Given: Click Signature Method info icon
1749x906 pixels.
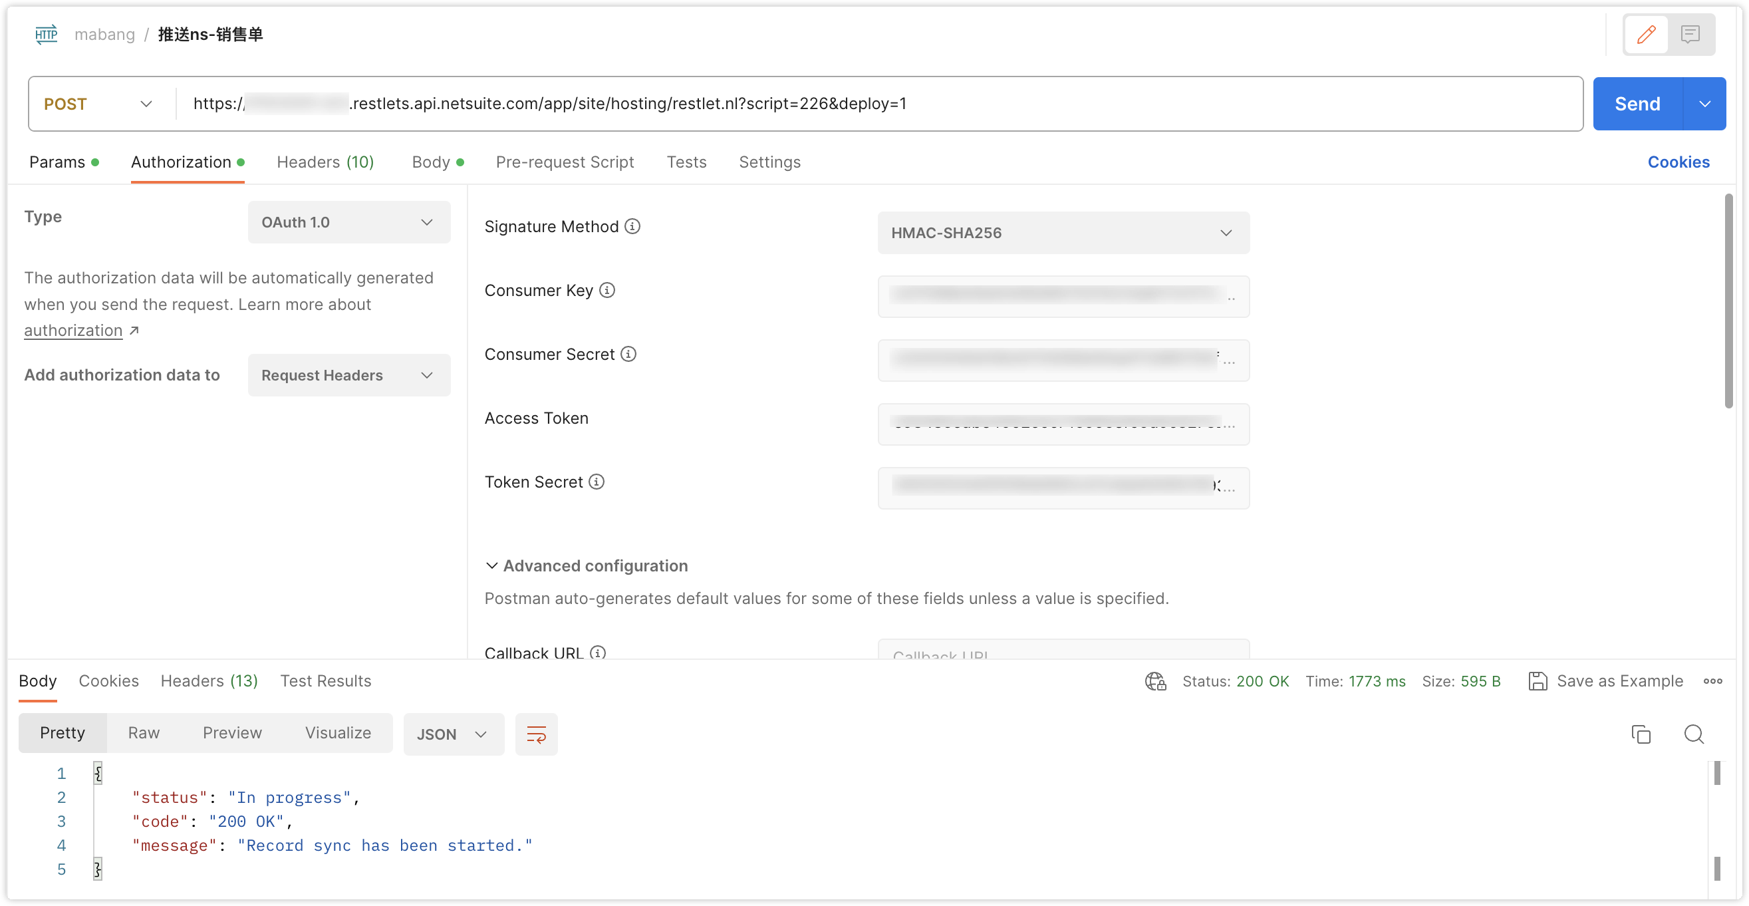Looking at the screenshot, I should coord(632,226).
